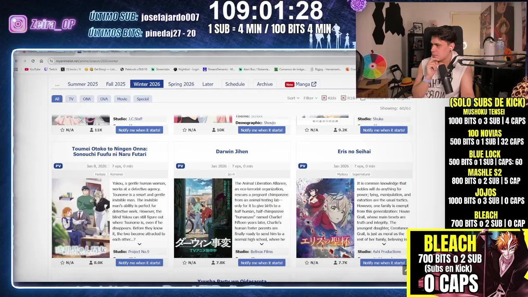Viewport: 528px width, 297px height.
Task: Click the Eris no Seihai poster thumbnail
Action: [x=325, y=218]
